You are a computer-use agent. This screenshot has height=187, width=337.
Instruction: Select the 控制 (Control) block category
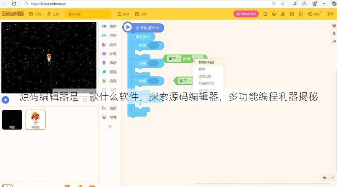(x=110, y=35)
